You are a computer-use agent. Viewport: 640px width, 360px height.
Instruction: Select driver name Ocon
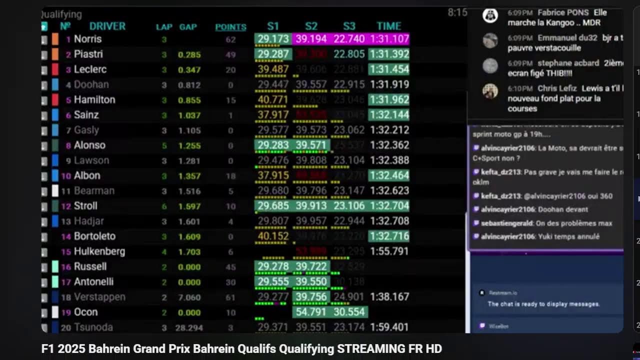[x=85, y=312]
